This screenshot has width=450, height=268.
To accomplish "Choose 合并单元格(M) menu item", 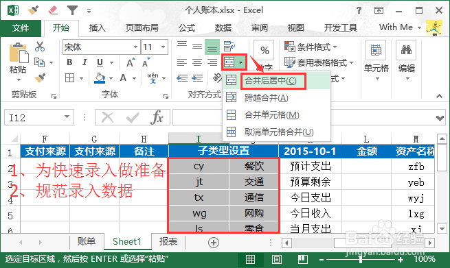I will [276, 115].
